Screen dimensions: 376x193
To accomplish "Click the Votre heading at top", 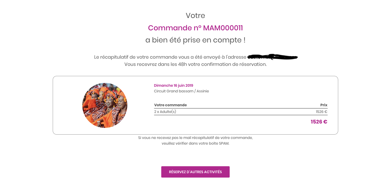I will click(x=195, y=16).
